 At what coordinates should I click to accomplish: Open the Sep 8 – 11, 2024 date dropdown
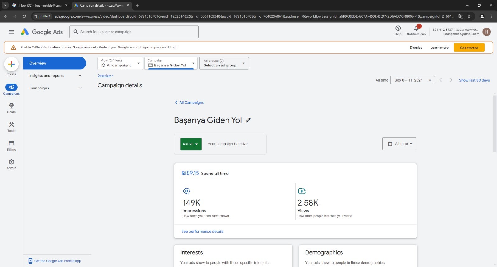[x=413, y=80]
